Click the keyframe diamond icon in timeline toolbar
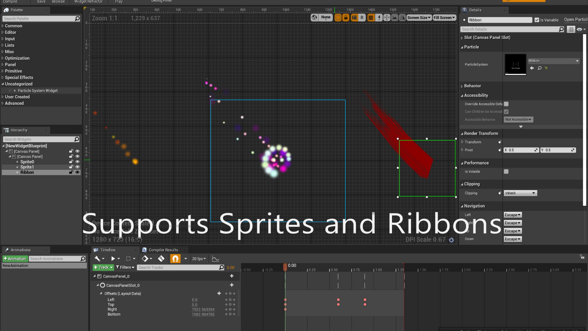This screenshot has width=588, height=331. 145,259
